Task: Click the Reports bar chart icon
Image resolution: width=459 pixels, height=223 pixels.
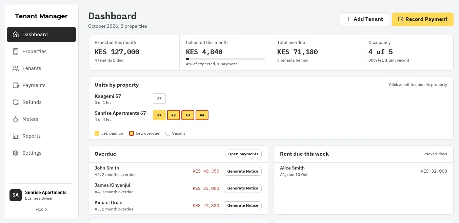Action: click(x=15, y=136)
